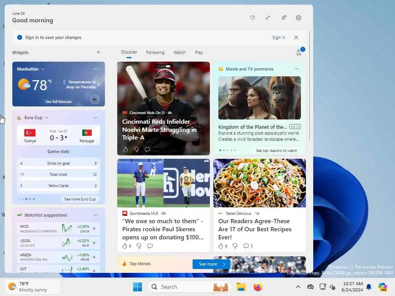Show hidden system tray icons

[x=298, y=287]
